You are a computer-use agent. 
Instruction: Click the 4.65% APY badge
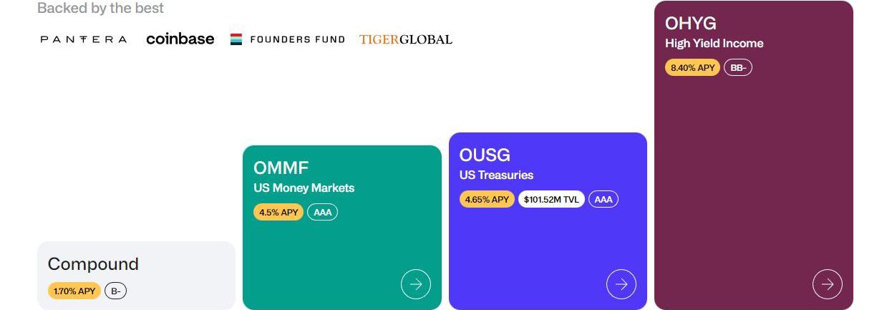tap(487, 199)
